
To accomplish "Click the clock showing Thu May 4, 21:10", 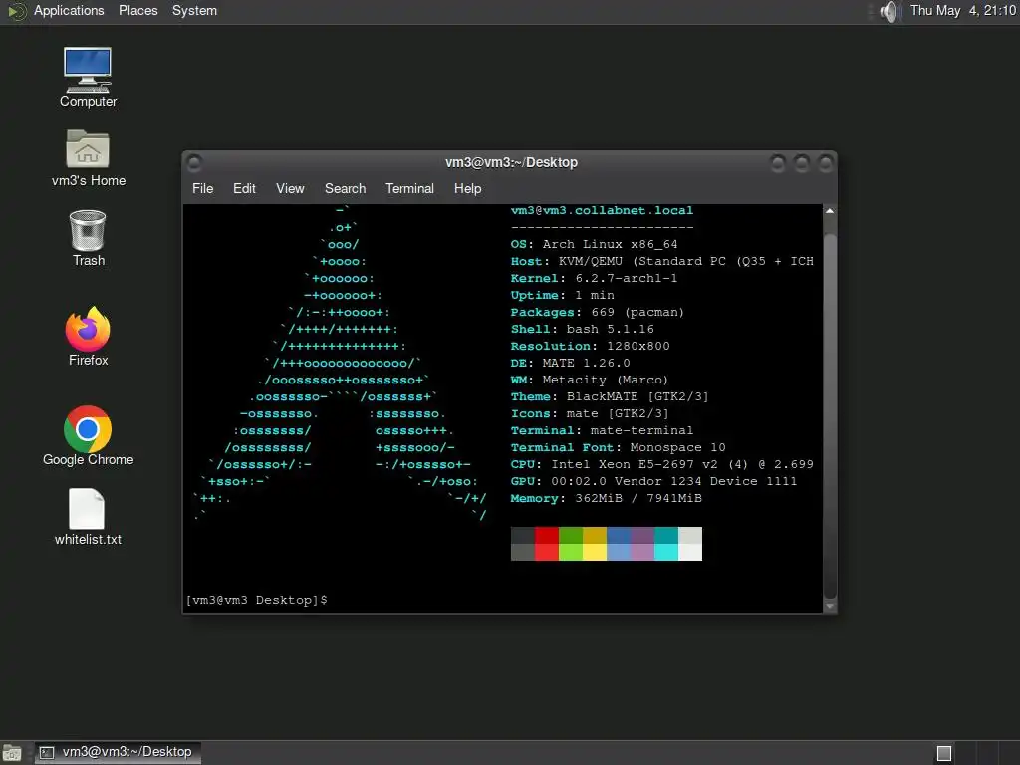I will pyautogui.click(x=963, y=11).
